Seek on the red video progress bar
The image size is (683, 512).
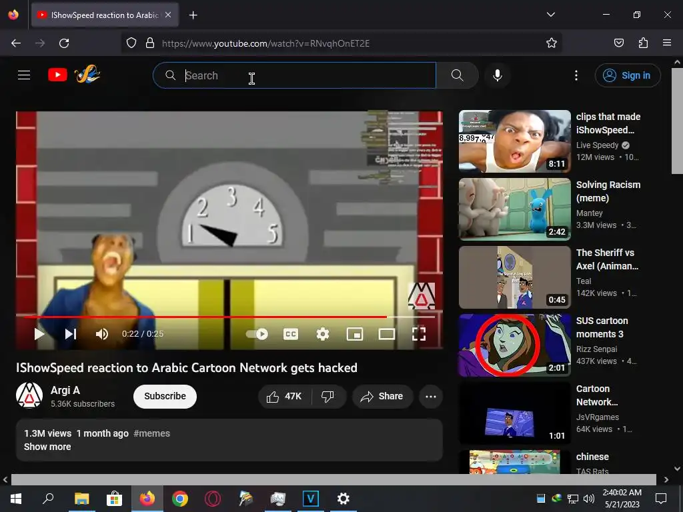[229, 317]
